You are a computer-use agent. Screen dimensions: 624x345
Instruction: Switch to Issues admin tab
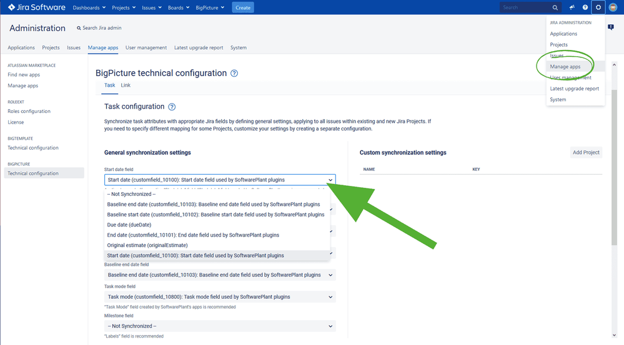[x=74, y=47]
